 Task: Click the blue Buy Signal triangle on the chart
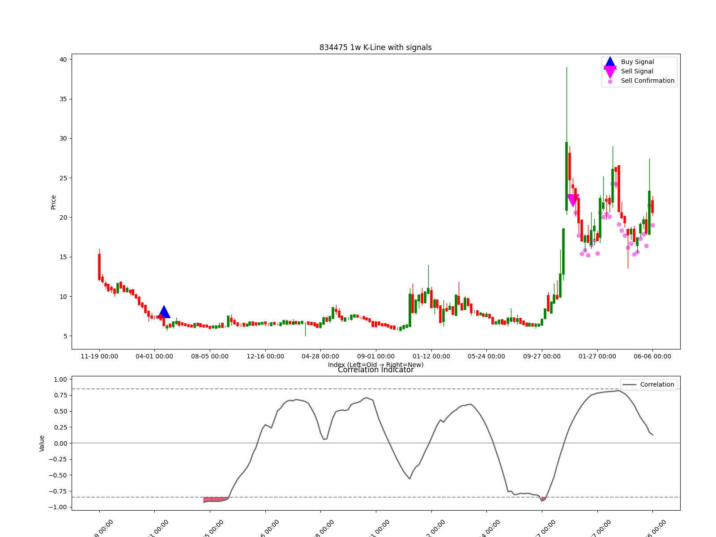click(164, 312)
